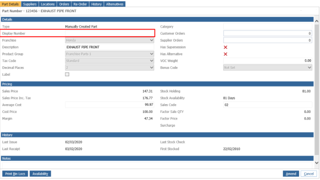
Task: Open the Product Group dropdown
Action: (110, 54)
